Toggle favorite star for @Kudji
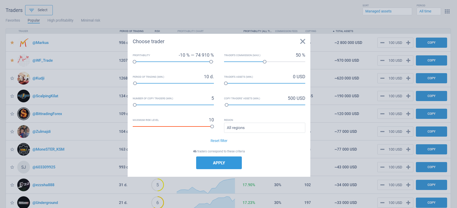Viewport: 457px width, 208px height. coord(12,78)
